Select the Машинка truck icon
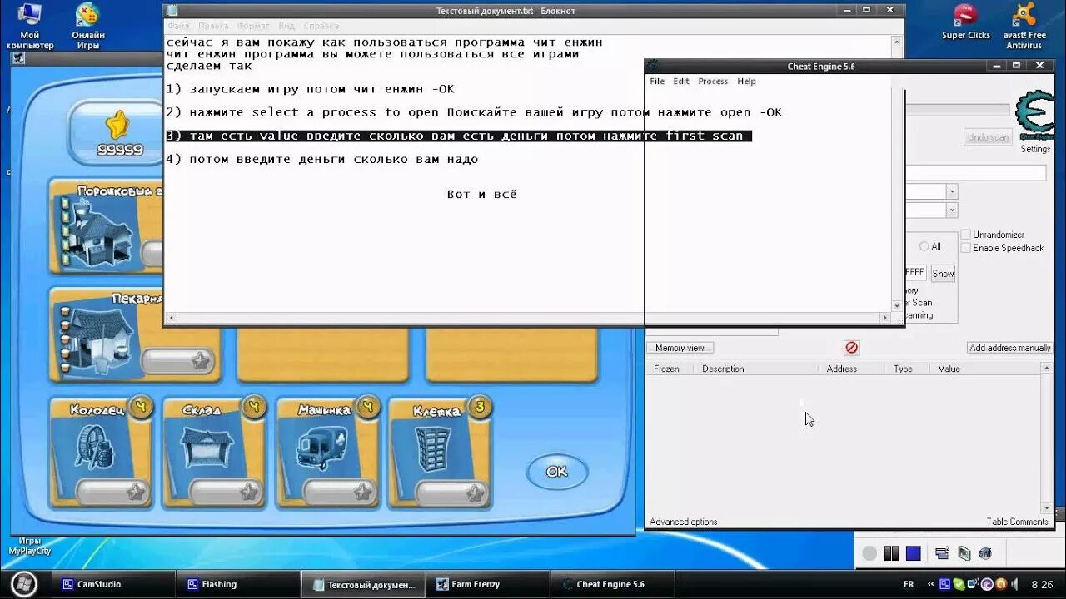Image resolution: width=1066 pixels, height=599 pixels. 323,448
